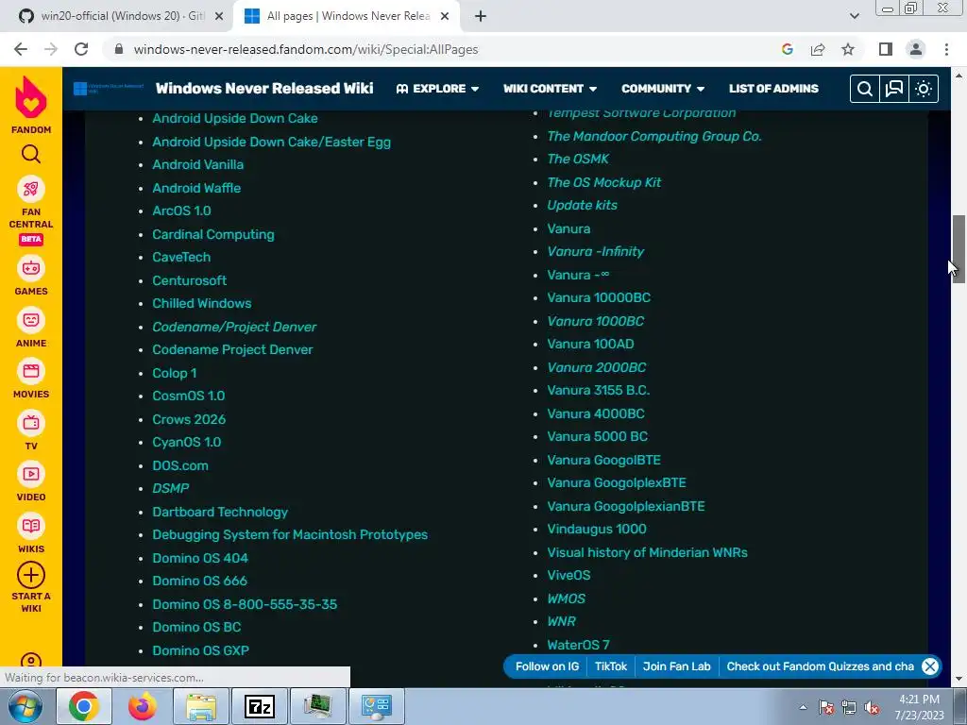
Task: Click the muted volume tray icon
Action: (x=872, y=707)
